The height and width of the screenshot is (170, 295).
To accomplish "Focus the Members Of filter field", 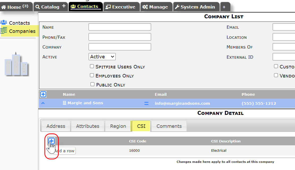I will coord(284,47).
